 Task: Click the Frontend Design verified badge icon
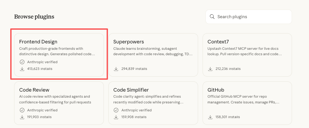click(22, 62)
